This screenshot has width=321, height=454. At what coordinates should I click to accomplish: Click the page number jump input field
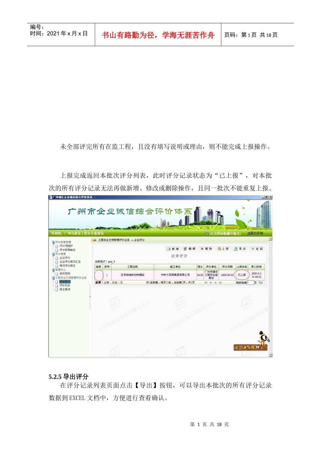(250, 283)
